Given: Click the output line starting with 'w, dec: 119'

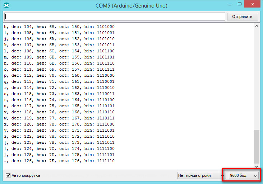Looking at the screenshot, I should 59,118.
